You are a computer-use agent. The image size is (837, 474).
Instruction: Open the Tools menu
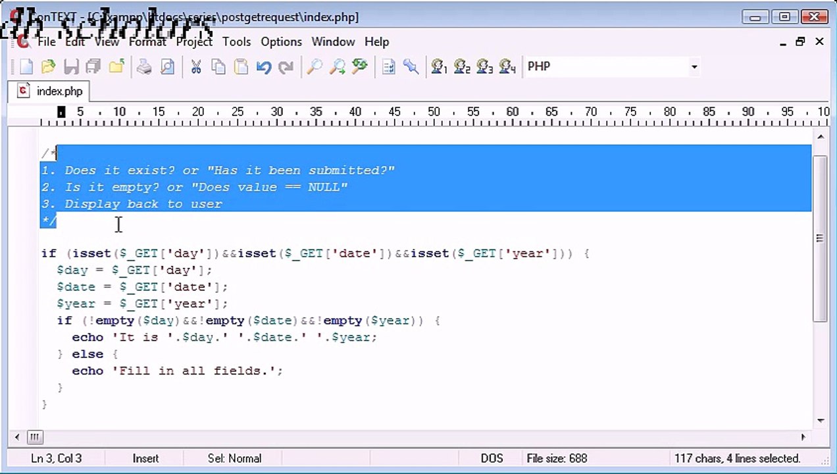coord(236,41)
